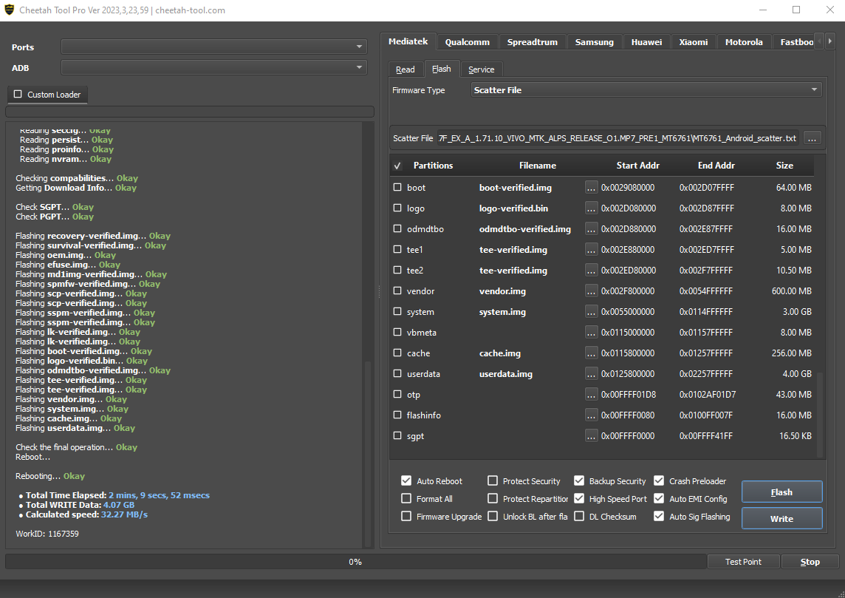Enable Firmware Upgrade checkbox

coord(406,516)
